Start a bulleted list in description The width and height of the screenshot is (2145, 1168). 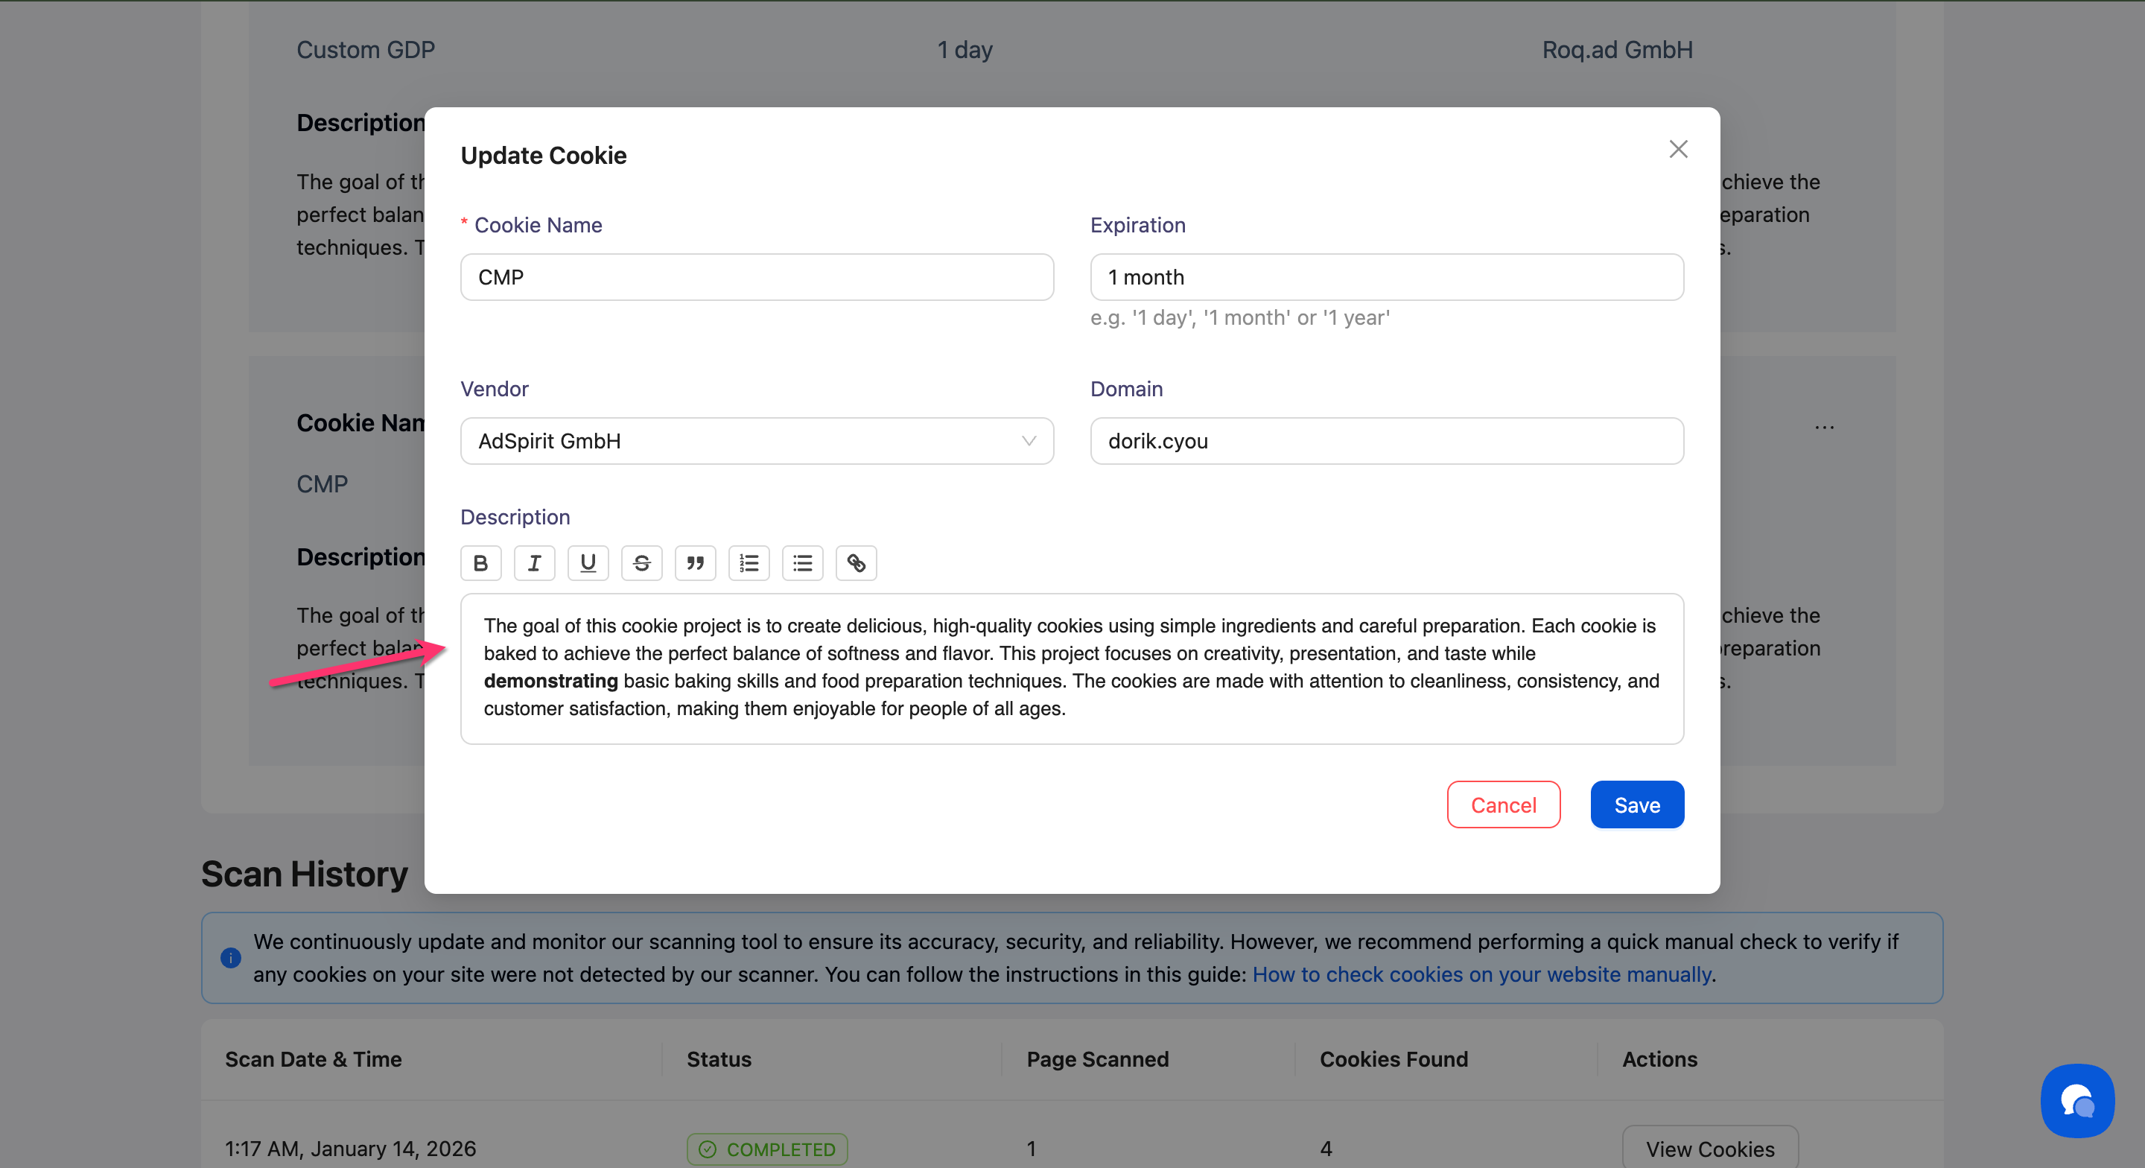pos(803,563)
